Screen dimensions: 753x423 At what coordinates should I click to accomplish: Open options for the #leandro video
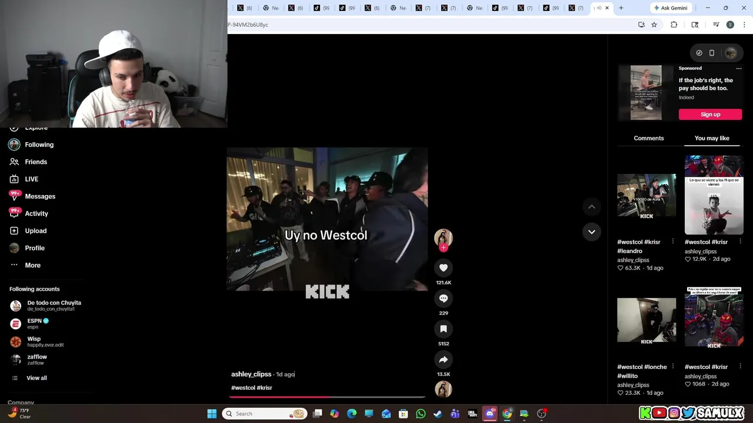pyautogui.click(x=672, y=241)
